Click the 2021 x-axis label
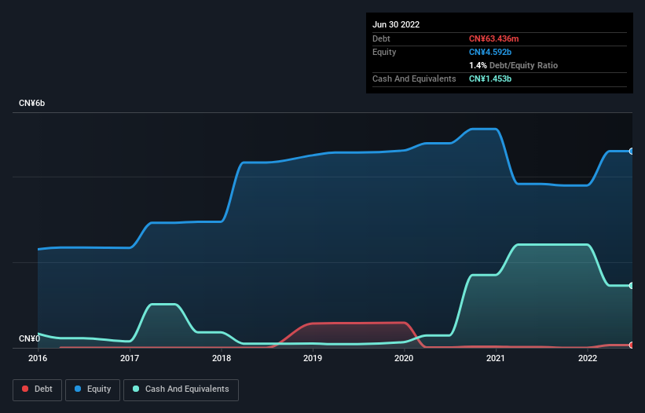645x413 pixels. pos(496,358)
